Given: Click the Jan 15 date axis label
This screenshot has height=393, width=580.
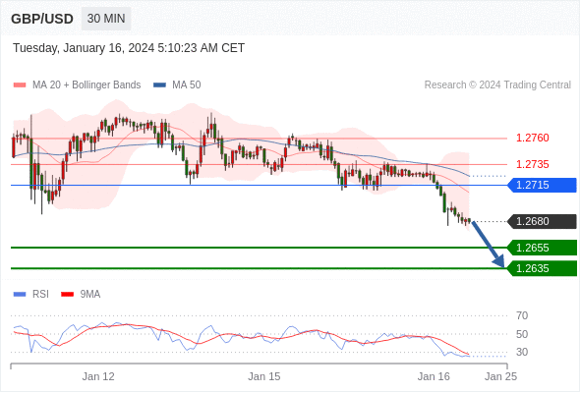Looking at the screenshot, I should coord(264,376).
